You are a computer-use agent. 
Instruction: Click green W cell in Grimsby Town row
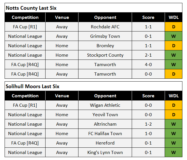pyautogui.click(x=174, y=36)
